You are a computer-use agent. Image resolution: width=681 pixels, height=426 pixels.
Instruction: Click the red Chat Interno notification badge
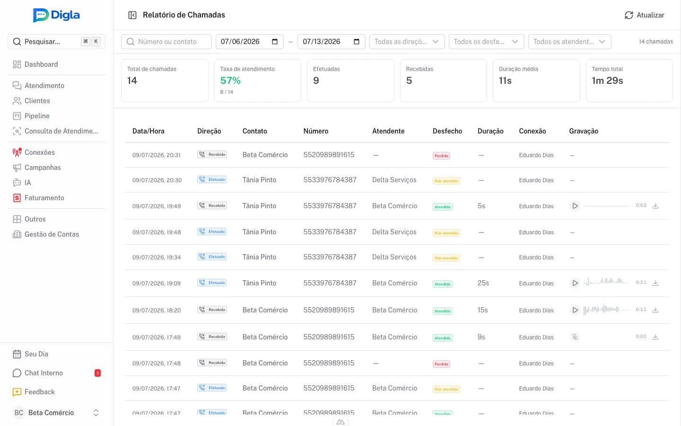(x=97, y=373)
